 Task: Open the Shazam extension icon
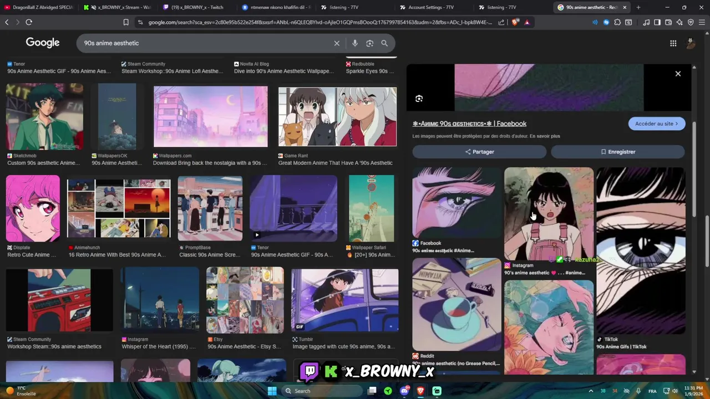click(606, 22)
